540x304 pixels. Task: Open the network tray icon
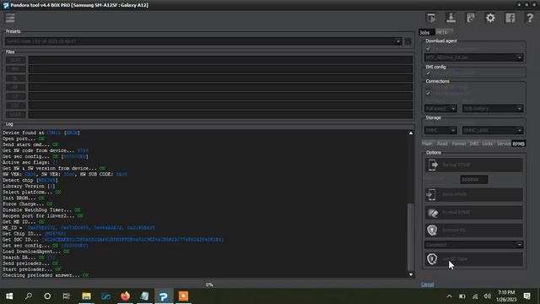(x=475, y=296)
